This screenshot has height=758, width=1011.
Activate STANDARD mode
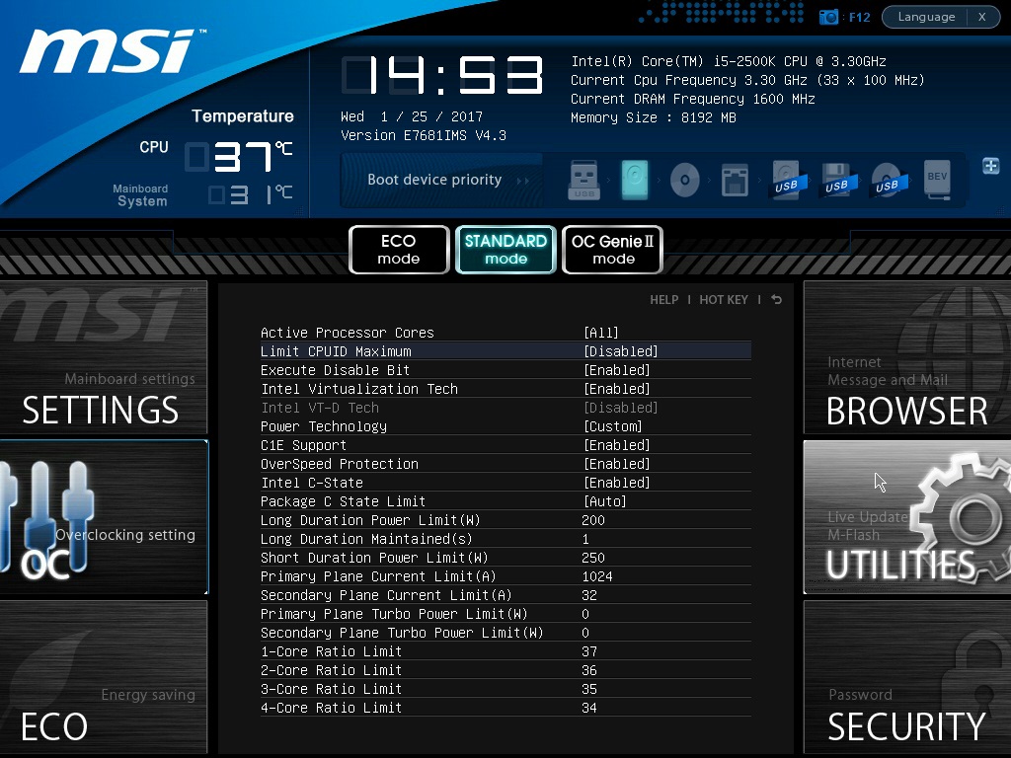[x=505, y=250]
